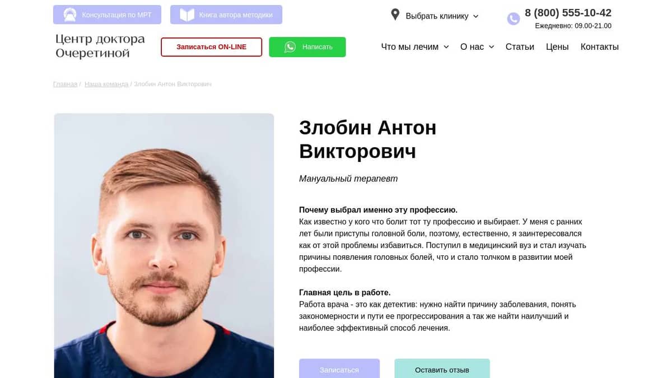Image resolution: width=672 pixels, height=378 pixels.
Task: Click the location pin icon
Action: [x=395, y=15]
